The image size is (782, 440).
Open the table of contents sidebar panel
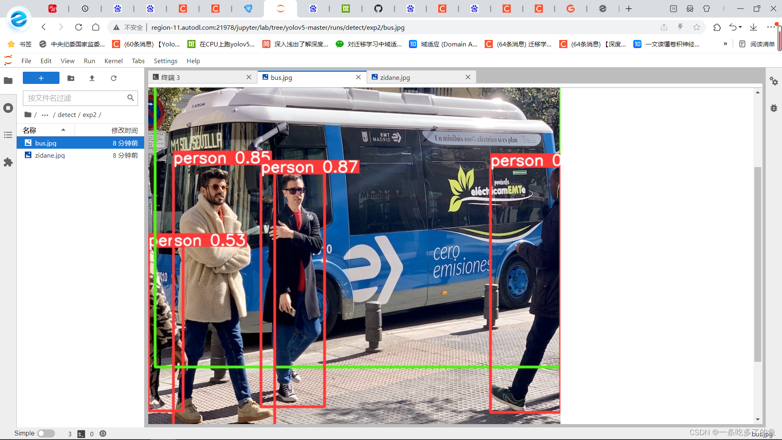pos(8,135)
